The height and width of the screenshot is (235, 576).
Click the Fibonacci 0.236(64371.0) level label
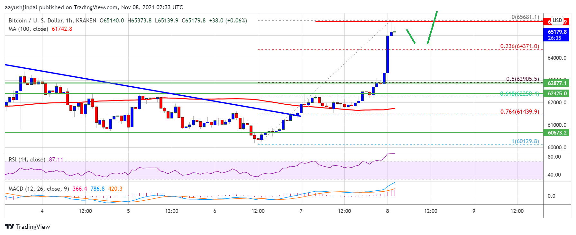519,46
